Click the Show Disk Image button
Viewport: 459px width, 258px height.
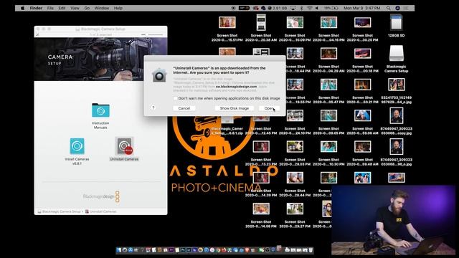(235, 108)
